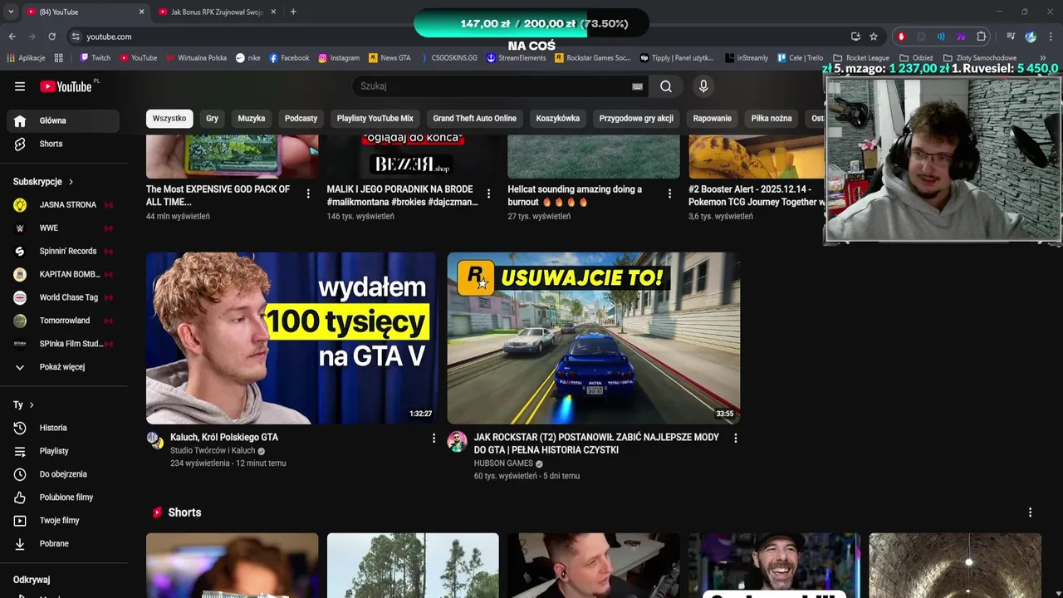Start voice search with the microphone

pos(703,86)
